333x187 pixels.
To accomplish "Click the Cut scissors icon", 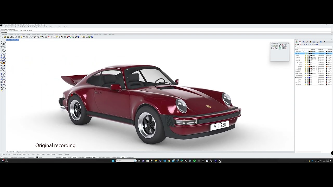I will click(x=16, y=37).
